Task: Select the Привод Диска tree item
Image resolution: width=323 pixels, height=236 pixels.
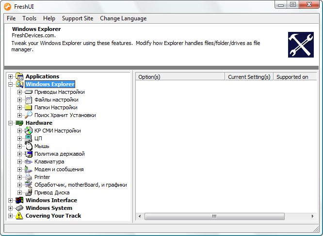Action: click(52, 192)
